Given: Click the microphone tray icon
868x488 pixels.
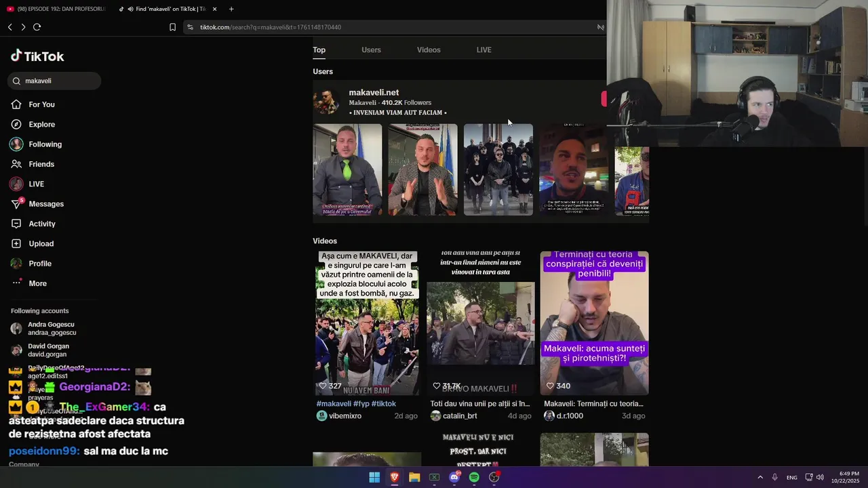Looking at the screenshot, I should coord(774,477).
